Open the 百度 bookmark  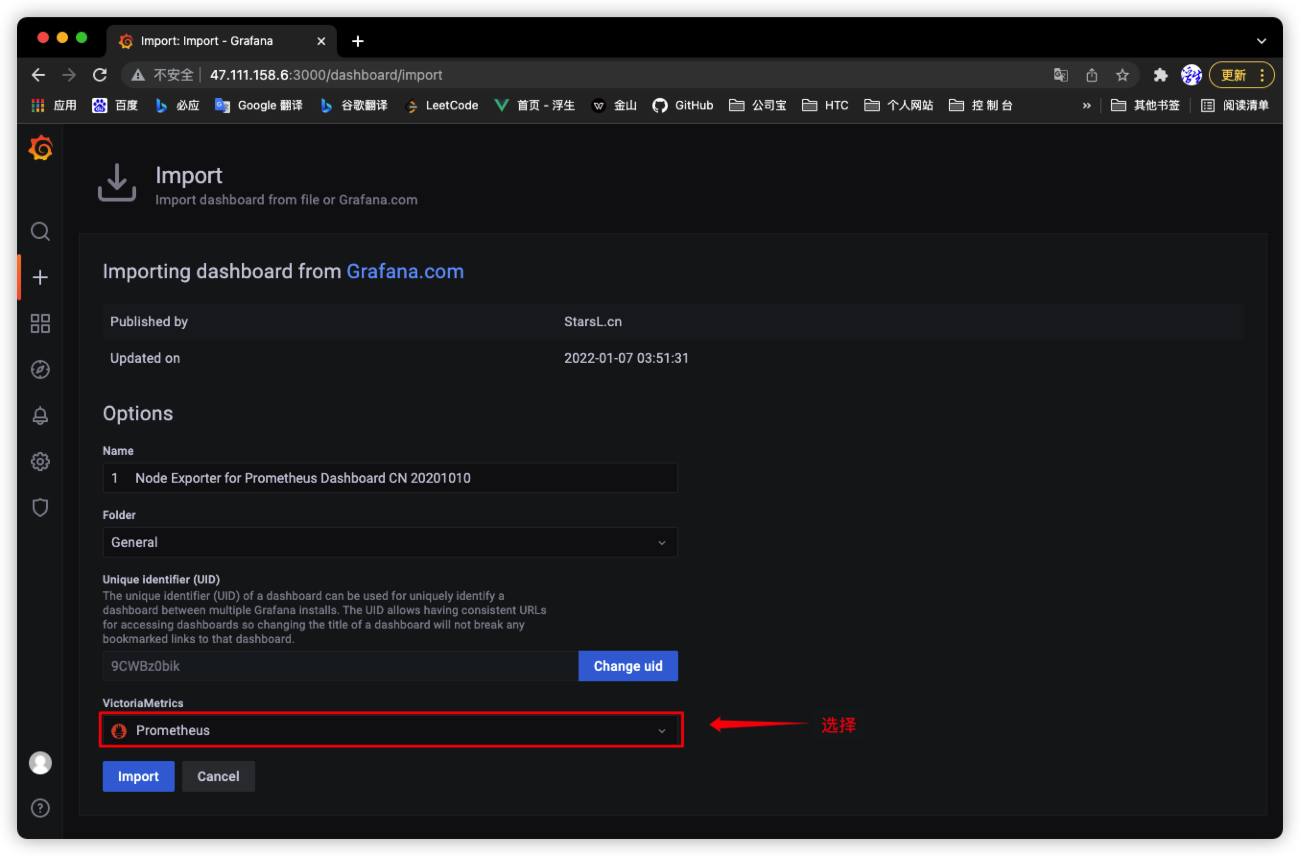[x=115, y=106]
